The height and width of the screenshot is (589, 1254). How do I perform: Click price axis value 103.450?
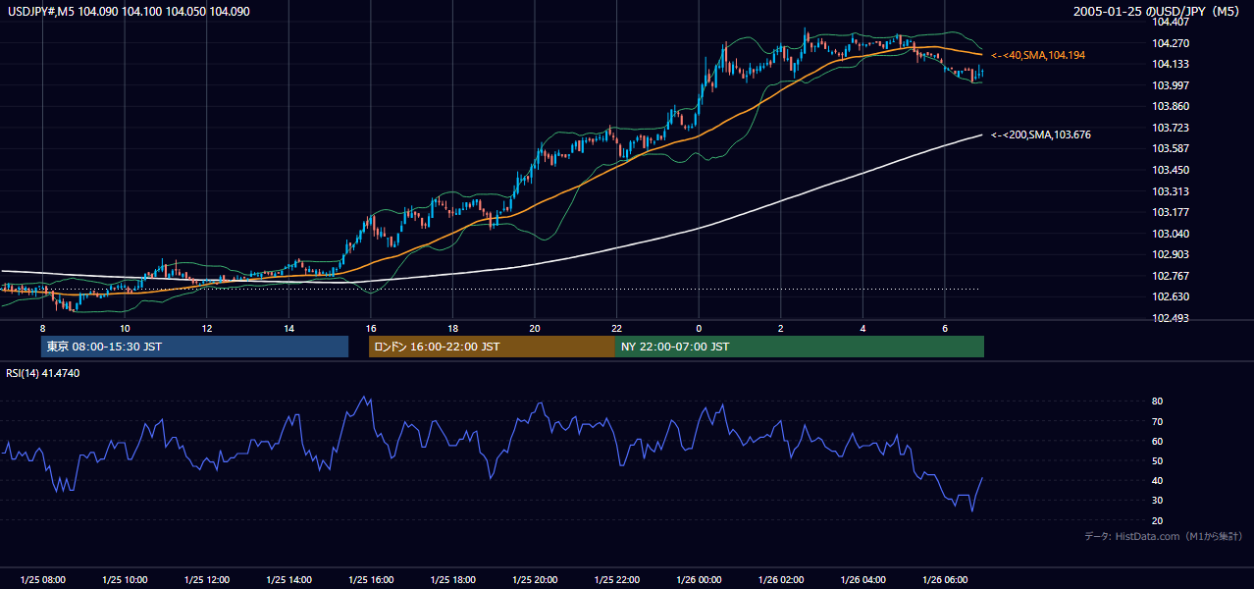pos(1170,170)
